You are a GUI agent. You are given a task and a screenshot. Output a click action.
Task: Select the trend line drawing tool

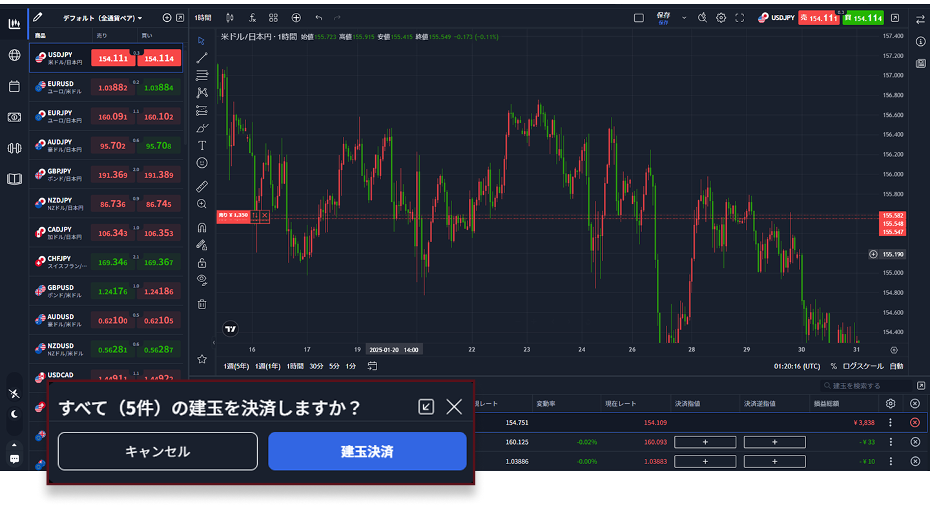pyautogui.click(x=202, y=58)
